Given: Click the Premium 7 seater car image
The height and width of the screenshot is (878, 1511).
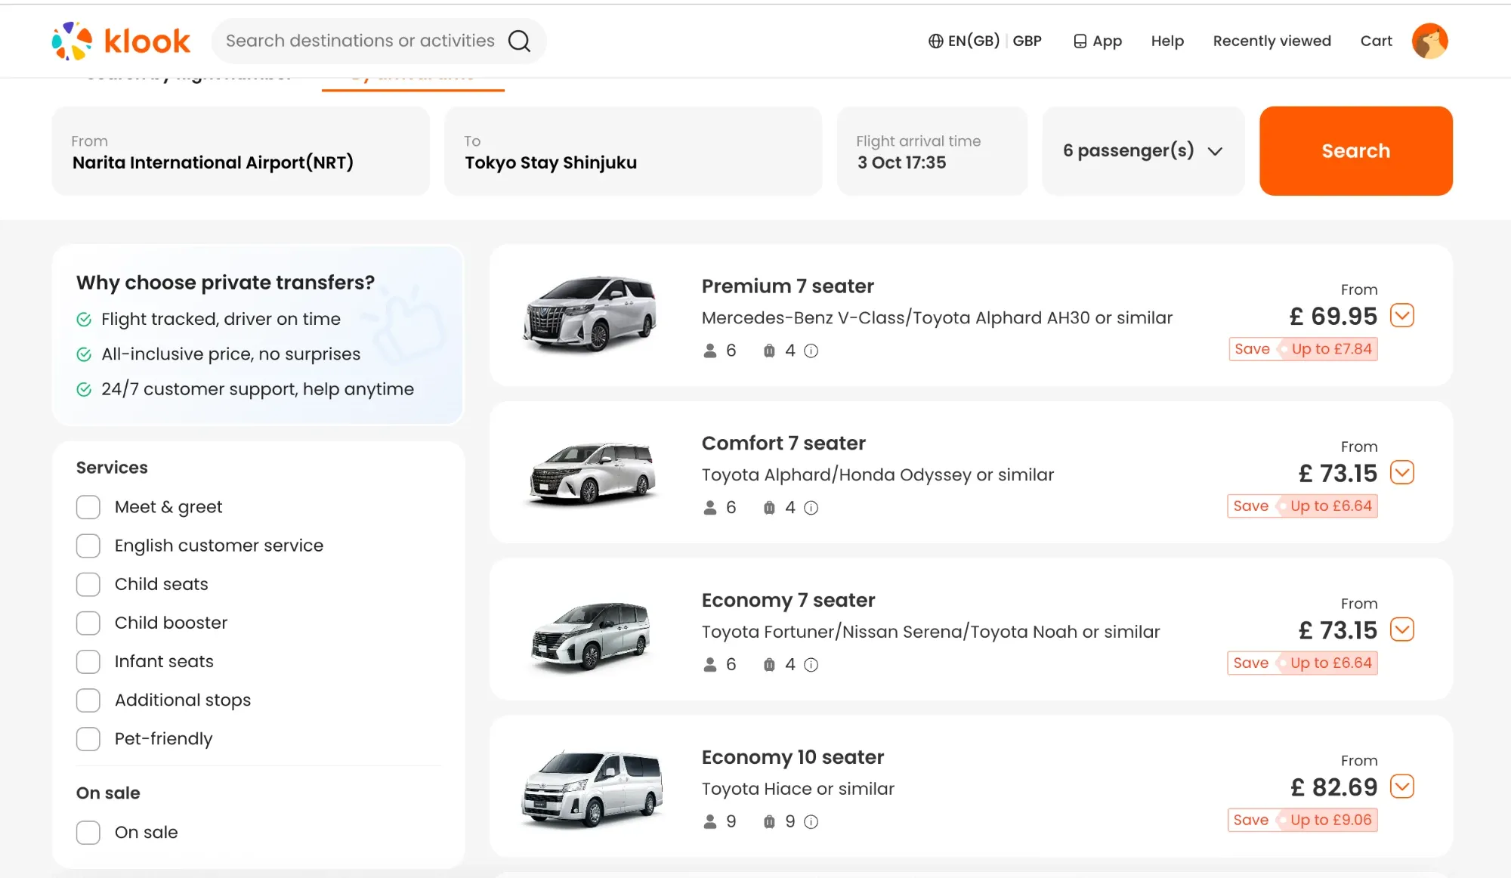Looking at the screenshot, I should pos(589,314).
